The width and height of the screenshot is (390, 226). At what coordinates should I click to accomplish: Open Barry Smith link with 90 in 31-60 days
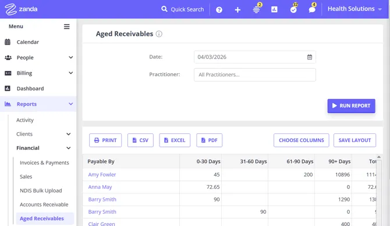pos(102,212)
